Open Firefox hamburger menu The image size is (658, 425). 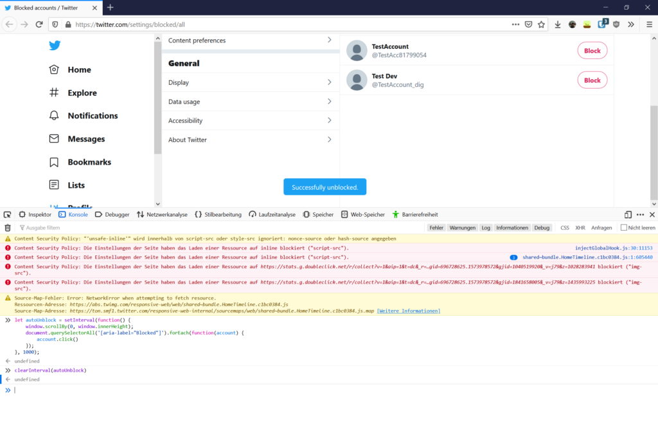(x=649, y=24)
